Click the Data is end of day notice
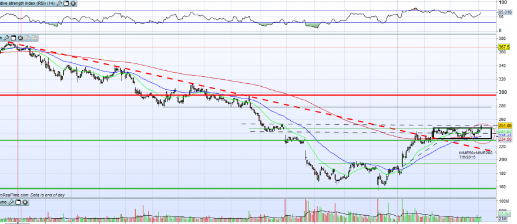Image resolution: width=517 pixels, height=224 pixels. 48,195
